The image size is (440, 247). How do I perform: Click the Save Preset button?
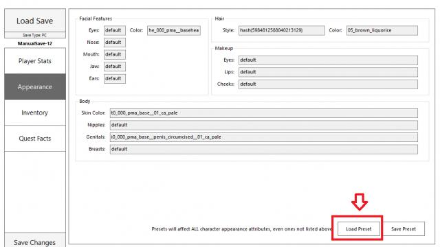[x=404, y=228]
